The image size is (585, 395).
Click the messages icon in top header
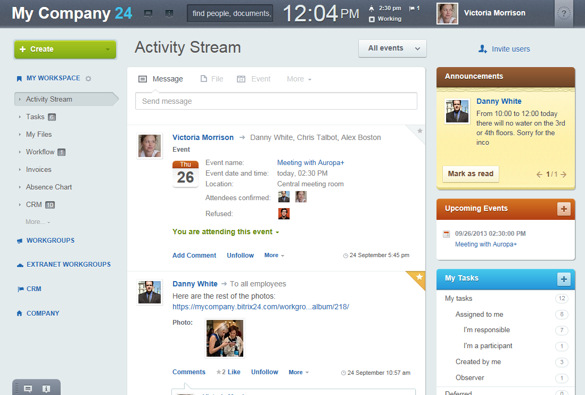click(x=149, y=14)
